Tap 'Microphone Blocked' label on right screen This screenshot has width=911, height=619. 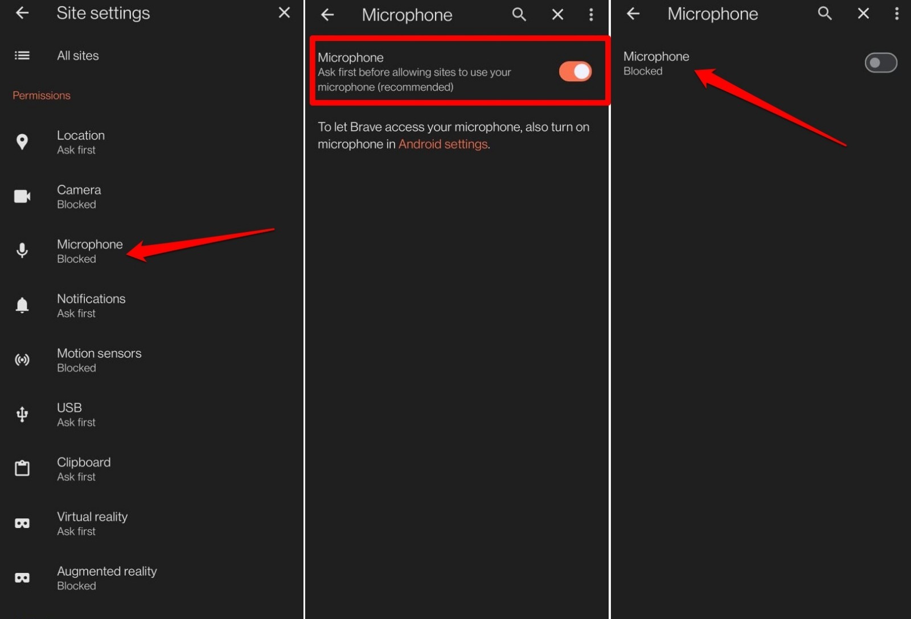[x=656, y=63]
